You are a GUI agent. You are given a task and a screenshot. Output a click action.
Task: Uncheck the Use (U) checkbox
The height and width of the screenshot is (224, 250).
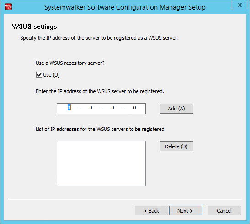[x=39, y=75]
